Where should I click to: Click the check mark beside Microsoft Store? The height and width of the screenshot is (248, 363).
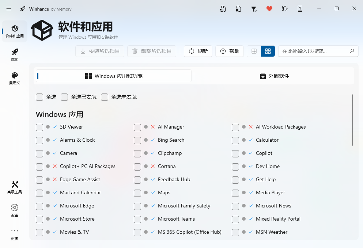tap(55, 219)
